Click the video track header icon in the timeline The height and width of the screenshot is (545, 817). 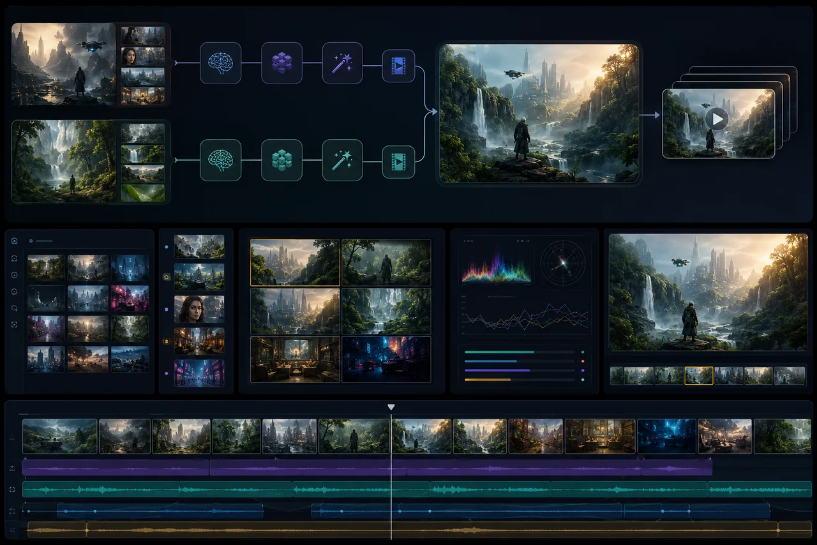[12, 438]
